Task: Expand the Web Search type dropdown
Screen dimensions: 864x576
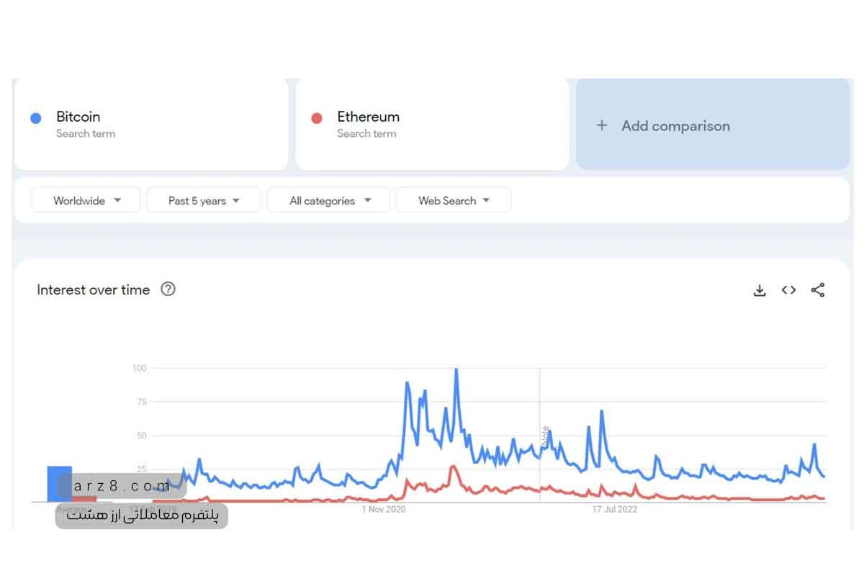Action: click(454, 201)
